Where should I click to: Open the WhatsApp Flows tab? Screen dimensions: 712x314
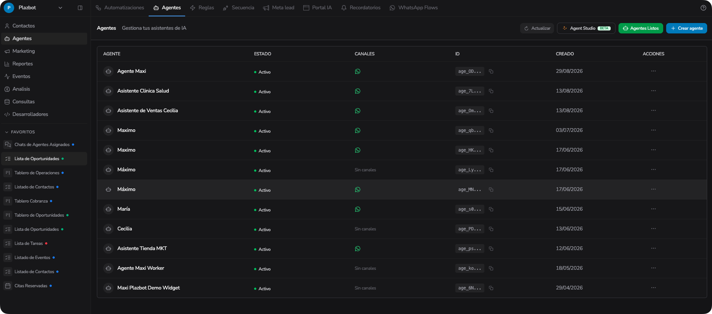click(x=414, y=8)
